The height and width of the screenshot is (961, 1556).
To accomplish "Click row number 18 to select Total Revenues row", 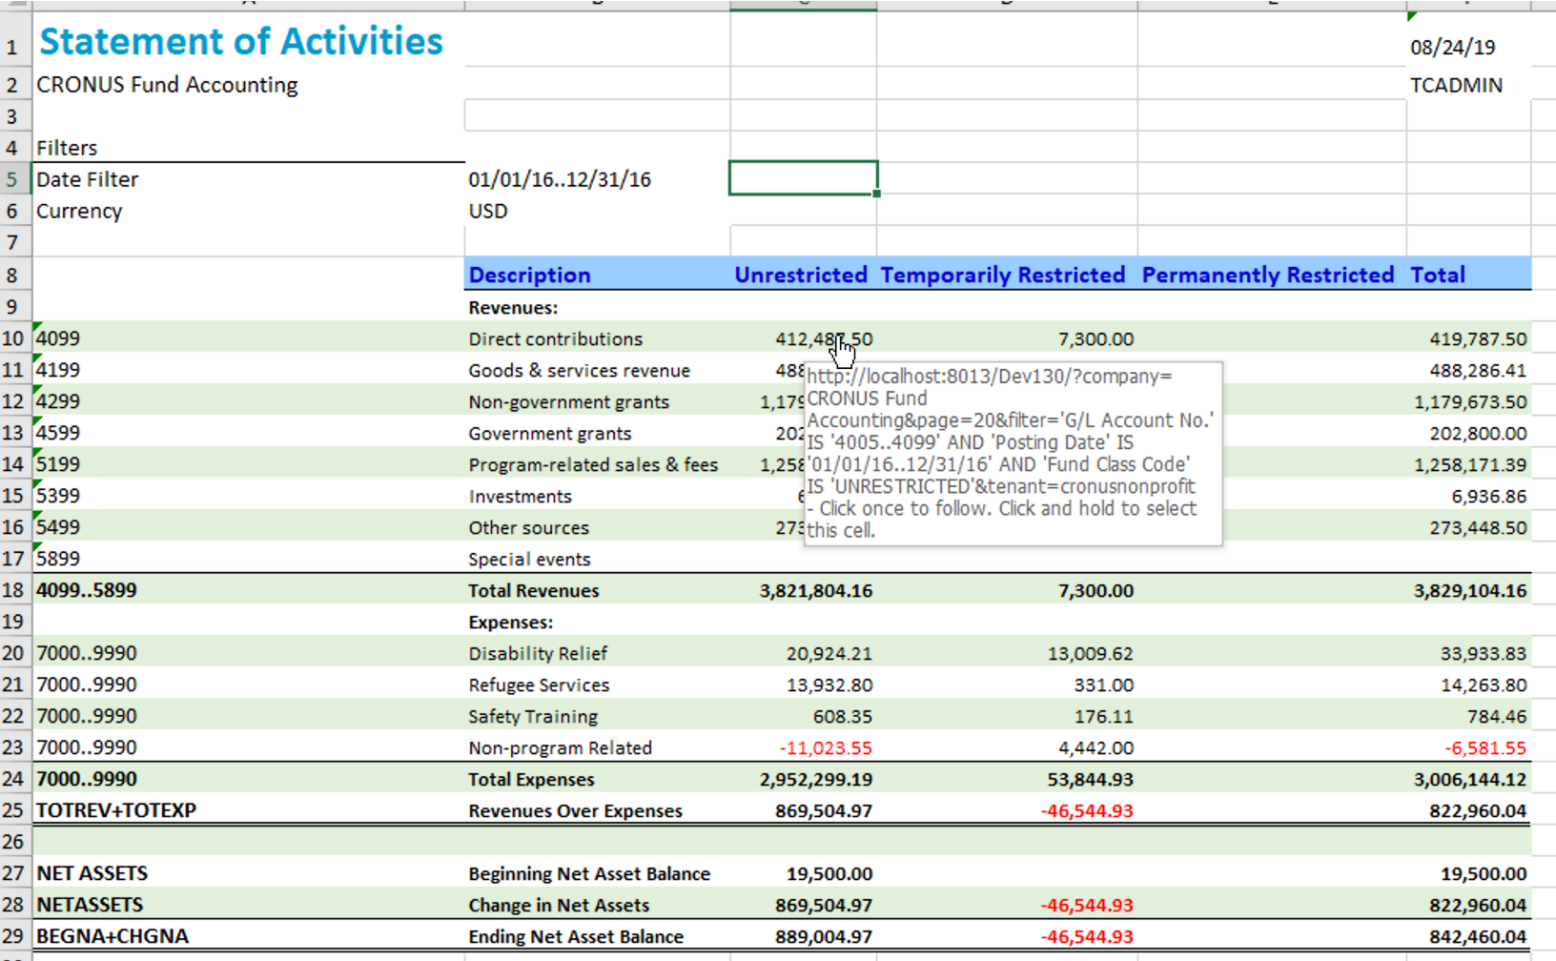I will click(x=13, y=591).
